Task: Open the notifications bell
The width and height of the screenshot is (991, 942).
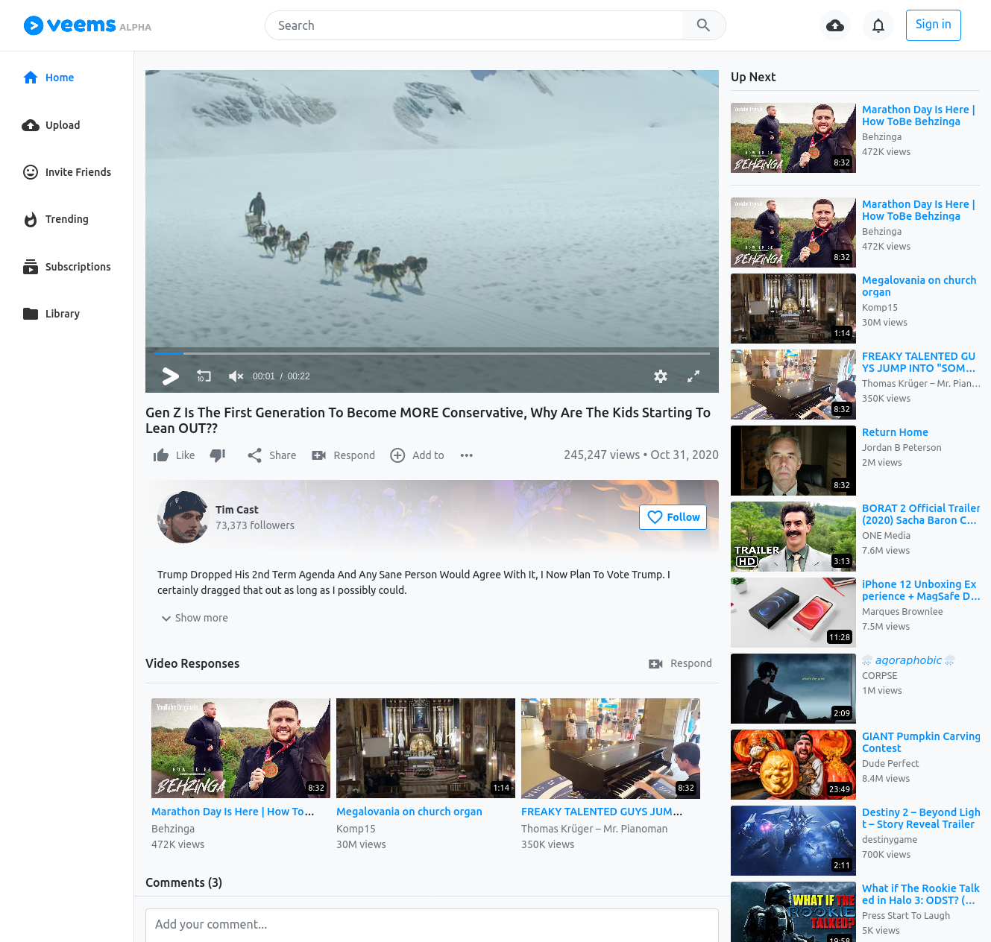Action: pyautogui.click(x=878, y=25)
